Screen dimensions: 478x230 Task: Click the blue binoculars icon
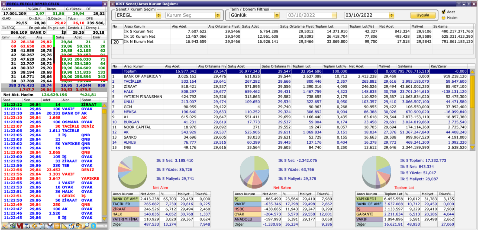(27, 226)
